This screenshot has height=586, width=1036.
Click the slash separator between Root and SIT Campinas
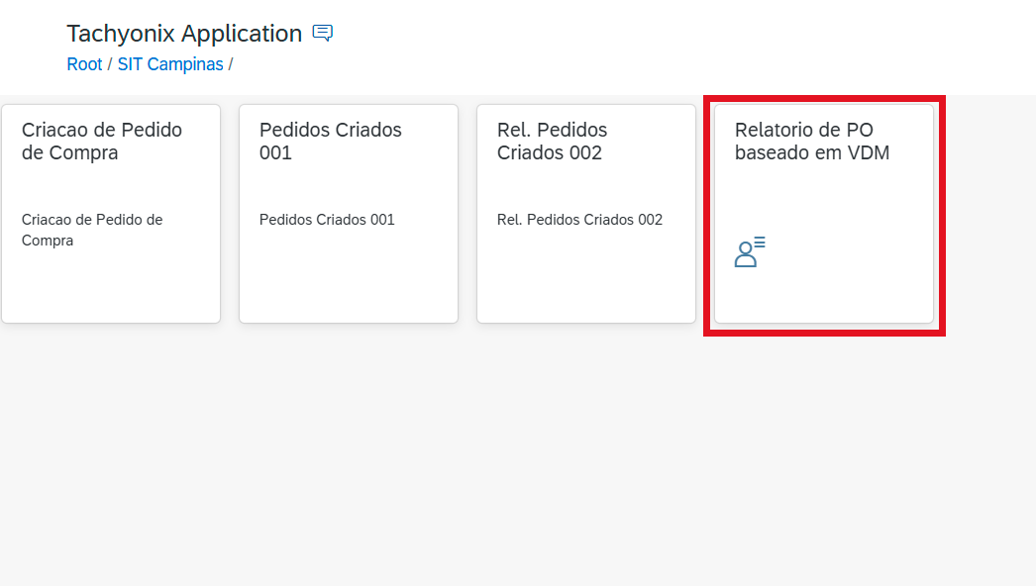click(x=110, y=64)
